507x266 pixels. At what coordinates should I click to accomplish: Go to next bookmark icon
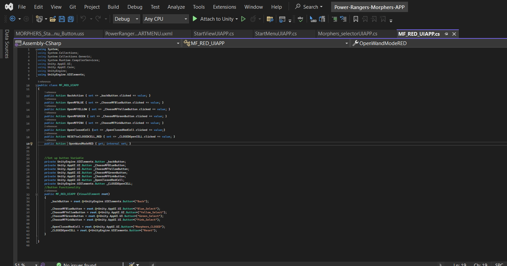click(x=374, y=19)
